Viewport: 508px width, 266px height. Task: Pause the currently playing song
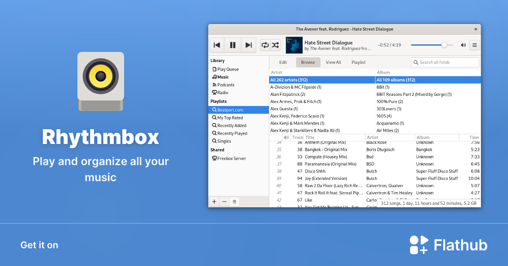tap(232, 45)
